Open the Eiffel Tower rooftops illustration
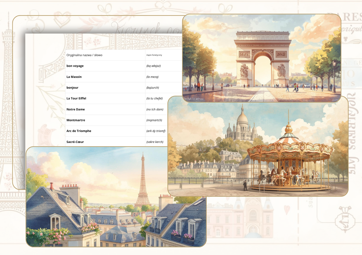The image size is (362, 255). pyautogui.click(x=116, y=197)
